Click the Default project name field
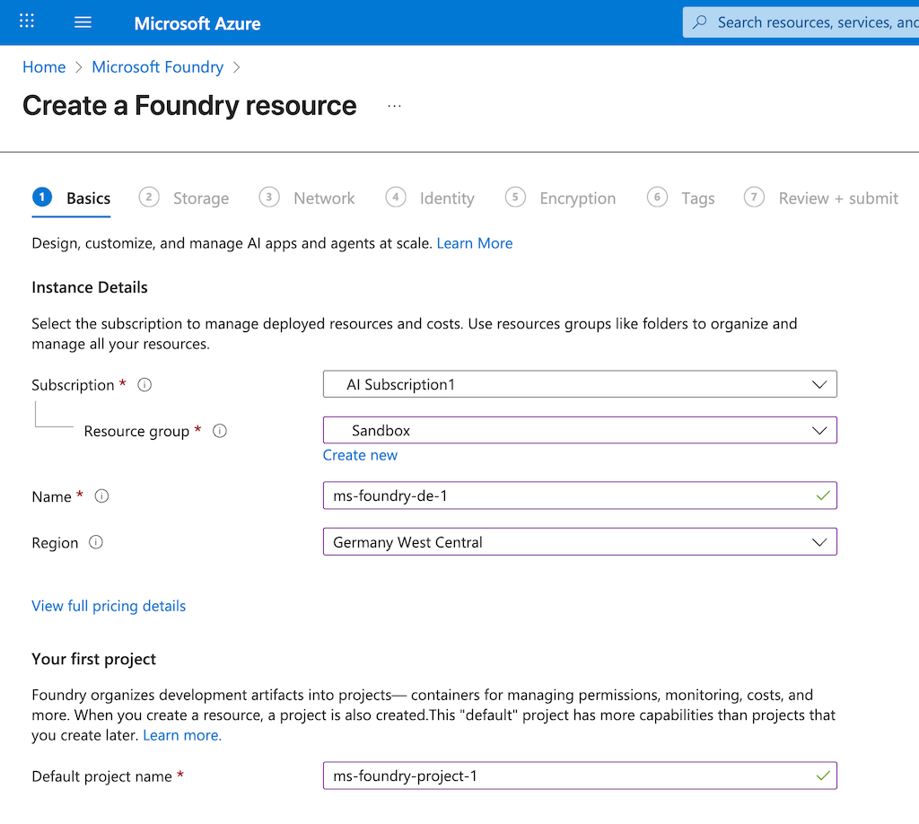Viewport: 919px width, 824px height. click(565, 776)
